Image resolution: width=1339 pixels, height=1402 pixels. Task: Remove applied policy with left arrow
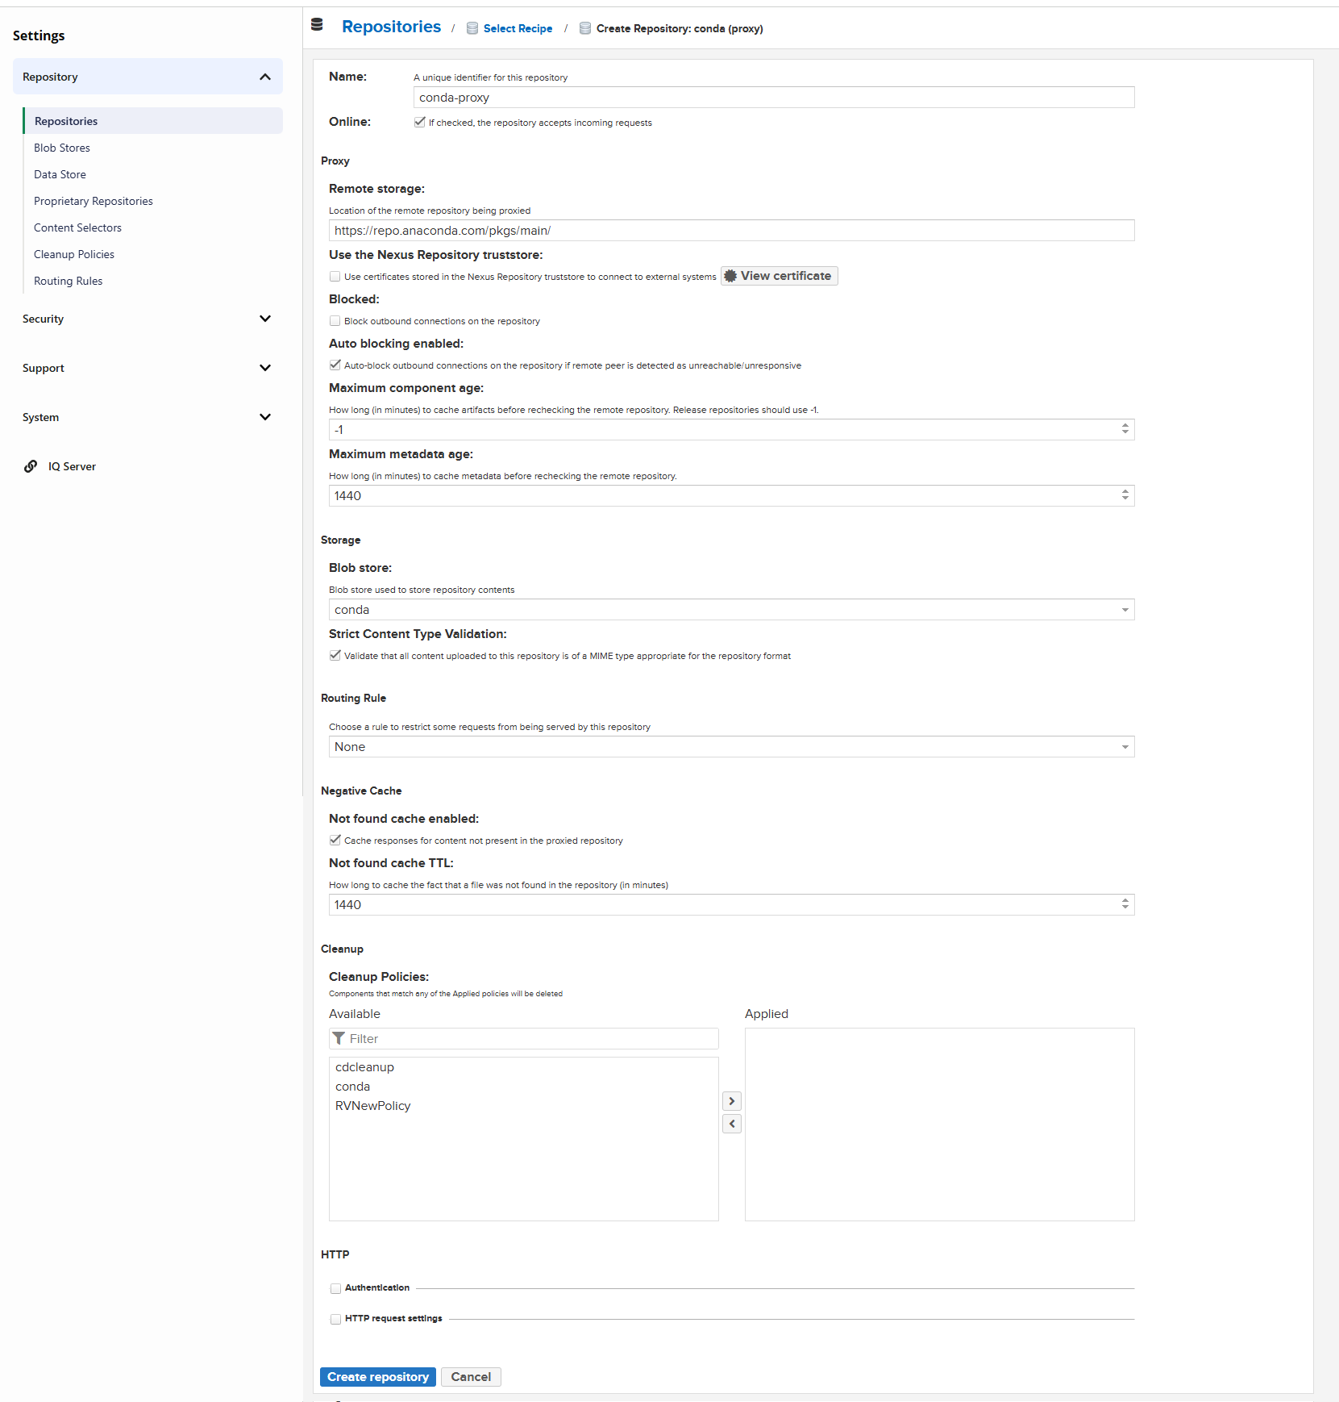(x=732, y=1124)
